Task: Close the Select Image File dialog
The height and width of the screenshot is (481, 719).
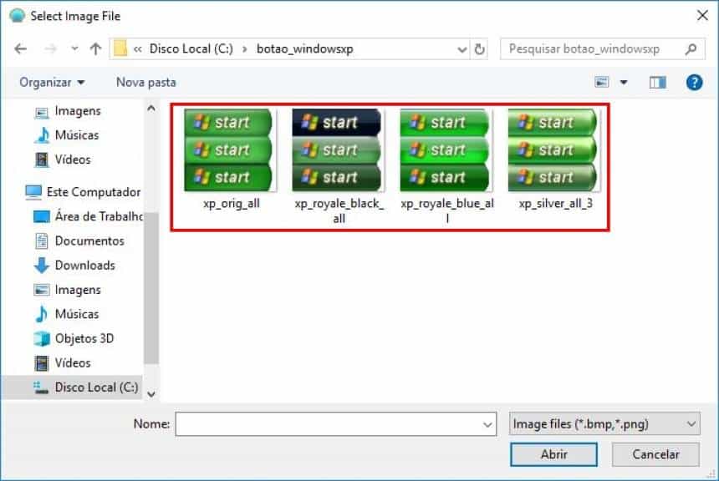Action: [702, 16]
